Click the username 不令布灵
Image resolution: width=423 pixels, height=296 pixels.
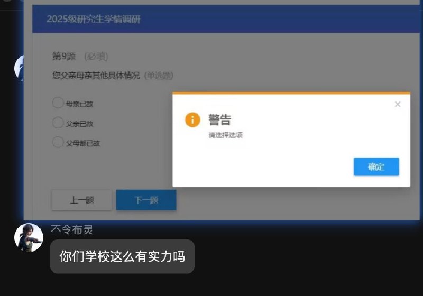(x=72, y=230)
